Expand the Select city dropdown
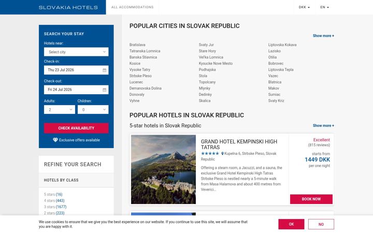 click(x=76, y=52)
